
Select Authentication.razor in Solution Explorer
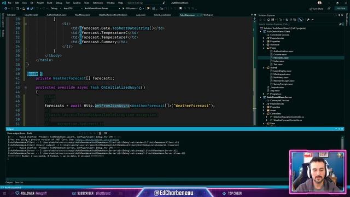point(283,51)
